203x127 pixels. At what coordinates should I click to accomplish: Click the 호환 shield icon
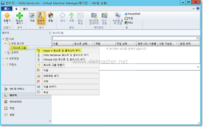click(50, 15)
